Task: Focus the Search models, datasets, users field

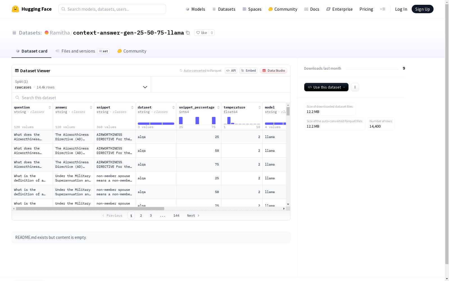Action: (112, 9)
